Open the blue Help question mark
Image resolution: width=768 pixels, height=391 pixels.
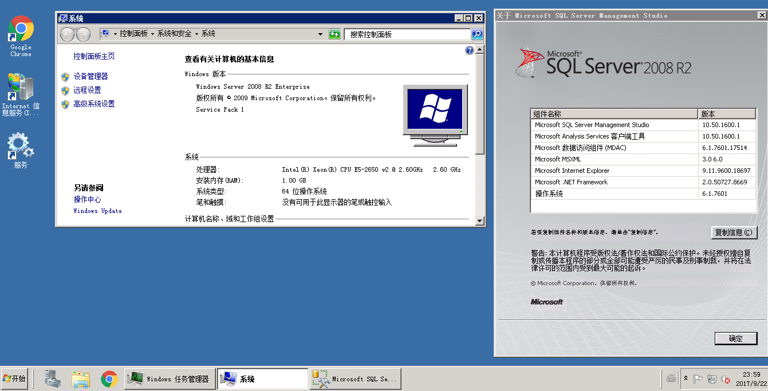(470, 50)
